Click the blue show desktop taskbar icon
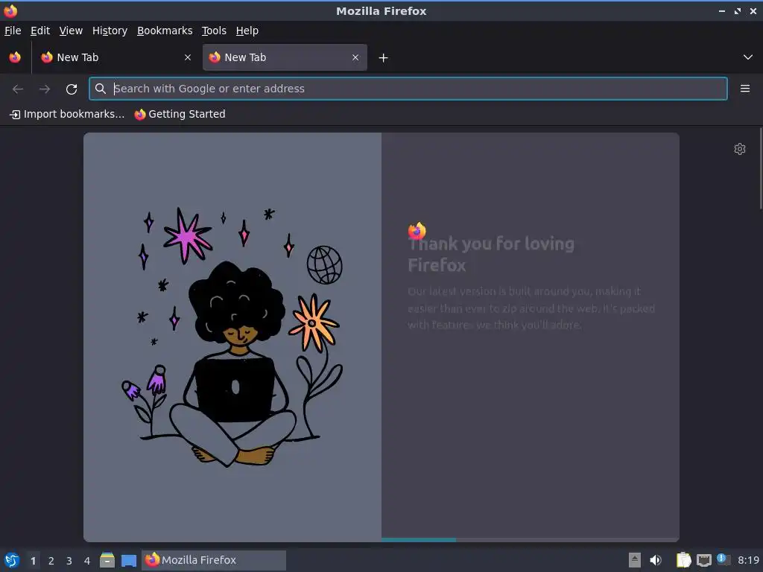The width and height of the screenshot is (763, 572). 129,560
